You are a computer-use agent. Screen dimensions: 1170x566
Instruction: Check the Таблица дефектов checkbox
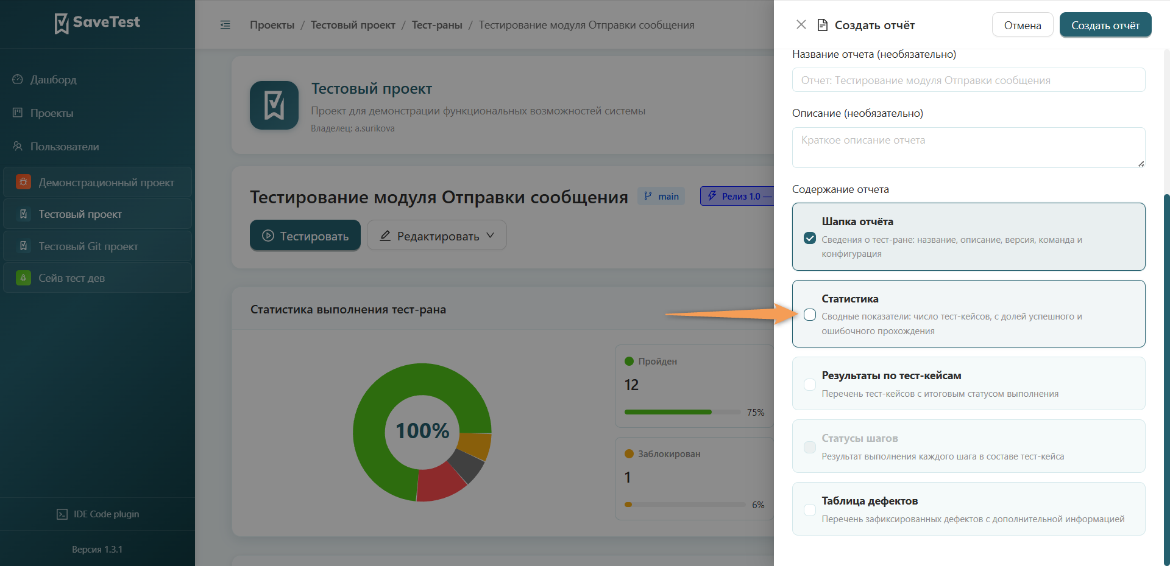tap(810, 510)
